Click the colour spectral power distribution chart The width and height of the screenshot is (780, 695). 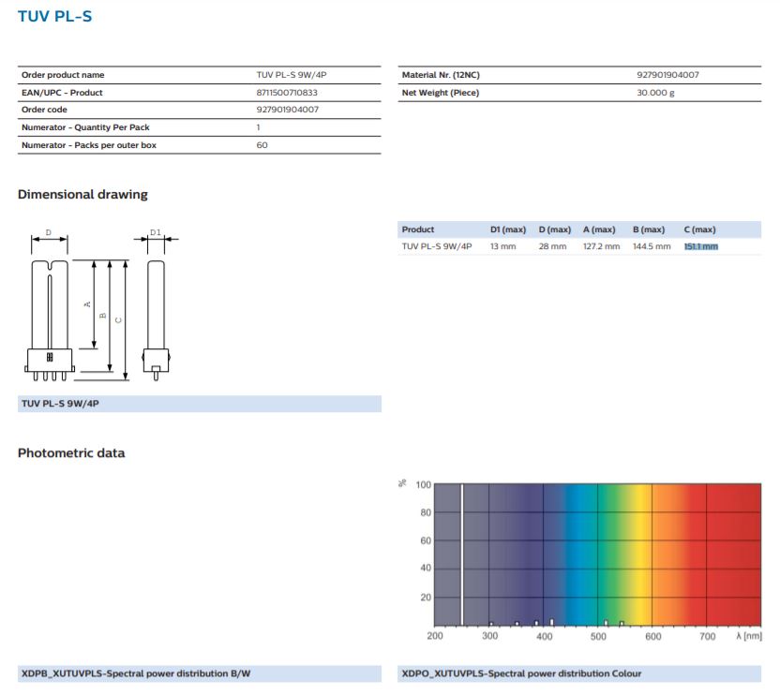point(597,555)
